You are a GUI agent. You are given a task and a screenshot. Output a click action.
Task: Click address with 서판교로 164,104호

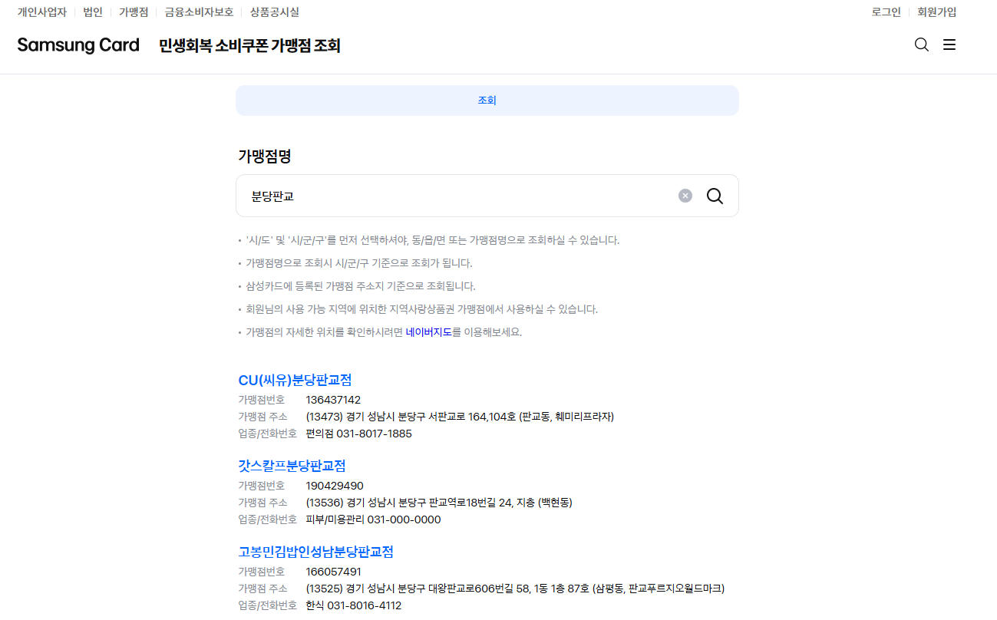460,417
